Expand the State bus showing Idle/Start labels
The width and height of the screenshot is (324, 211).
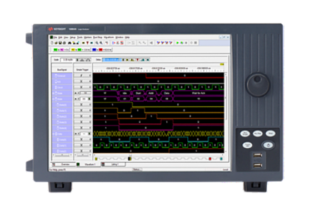53,93
